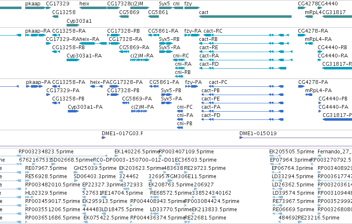The width and height of the screenshot is (352, 224).
Task: Click transcript CG5861-RA
Action: click(163, 31)
